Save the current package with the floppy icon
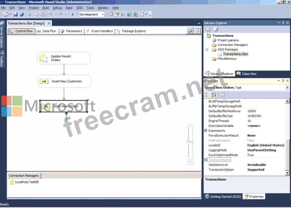 coord(16,14)
